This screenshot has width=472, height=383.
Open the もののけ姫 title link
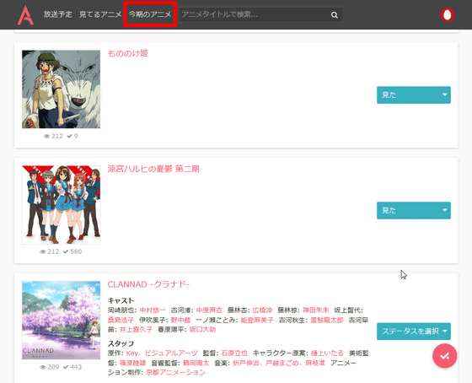pos(127,53)
